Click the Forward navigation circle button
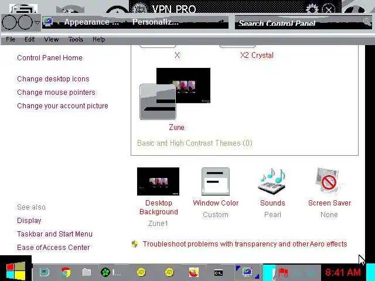Image resolution: width=375 pixels, height=281 pixels. [25, 22]
